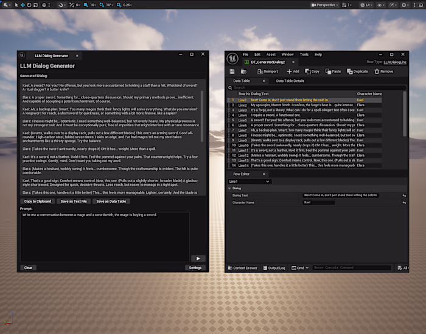Screen dimensions: 426x334
Task: Switch viewport layout grid icon
Action: [x=421, y=5]
